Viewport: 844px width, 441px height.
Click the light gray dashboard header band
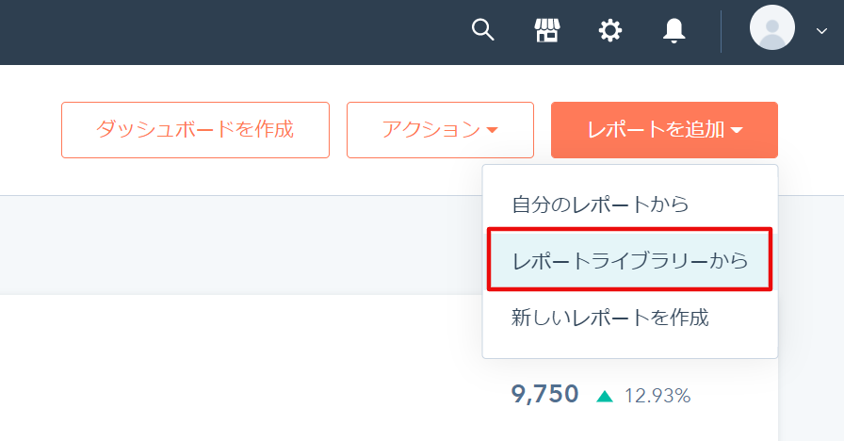click(x=240, y=245)
